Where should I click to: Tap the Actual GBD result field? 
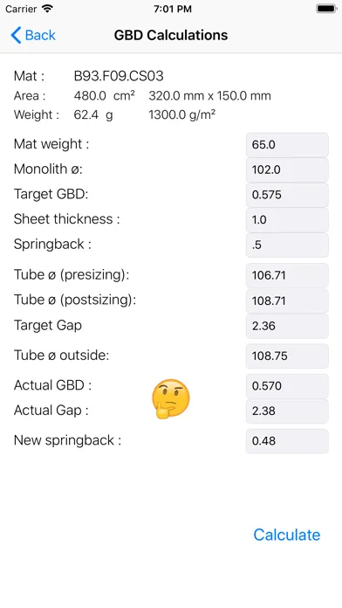287,386
